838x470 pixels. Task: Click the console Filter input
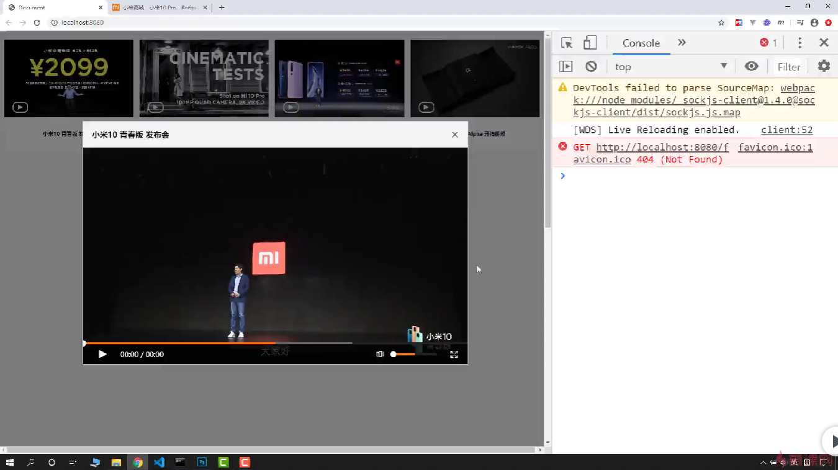tap(789, 66)
